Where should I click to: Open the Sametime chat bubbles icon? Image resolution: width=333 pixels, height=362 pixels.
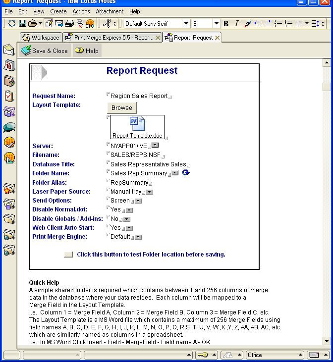click(9, 127)
